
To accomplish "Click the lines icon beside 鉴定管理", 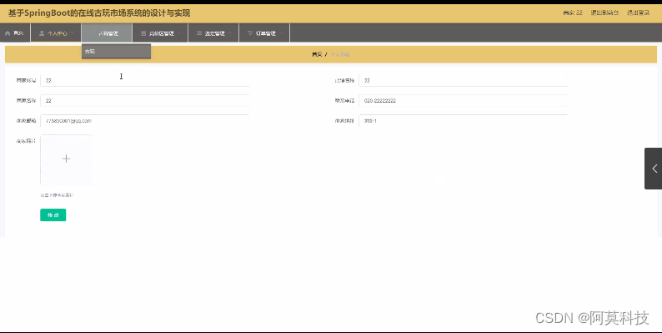I will (x=199, y=33).
